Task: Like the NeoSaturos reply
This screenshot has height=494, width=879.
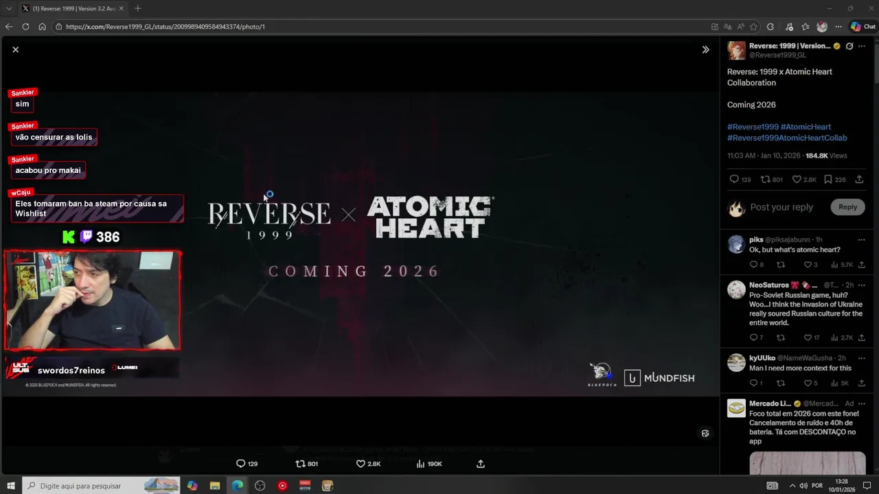Action: [x=807, y=338]
